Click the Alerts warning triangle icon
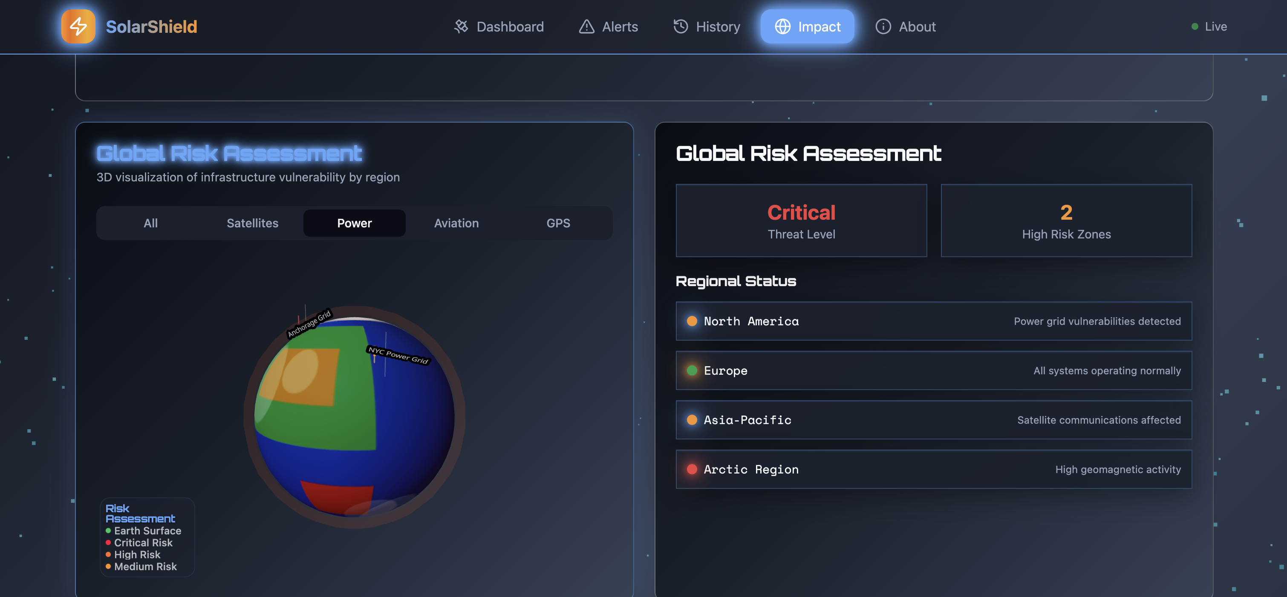 pos(586,26)
